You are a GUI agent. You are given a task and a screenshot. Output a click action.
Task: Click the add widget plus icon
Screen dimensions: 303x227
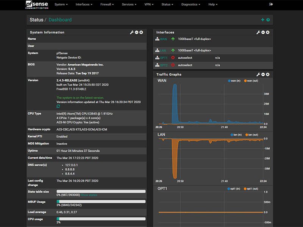[263, 20]
